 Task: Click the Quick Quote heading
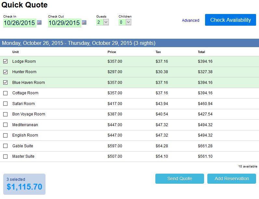click(x=24, y=5)
